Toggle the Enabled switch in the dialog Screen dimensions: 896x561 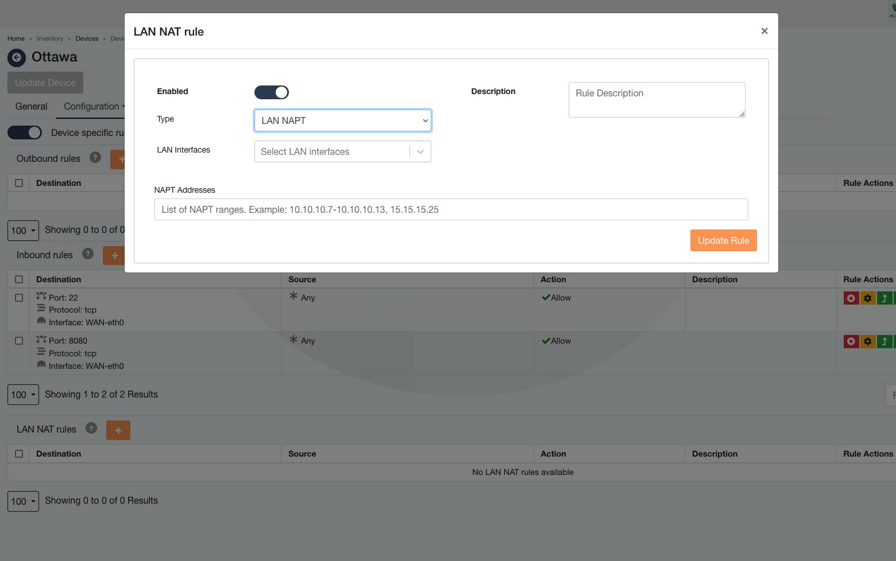click(x=272, y=92)
